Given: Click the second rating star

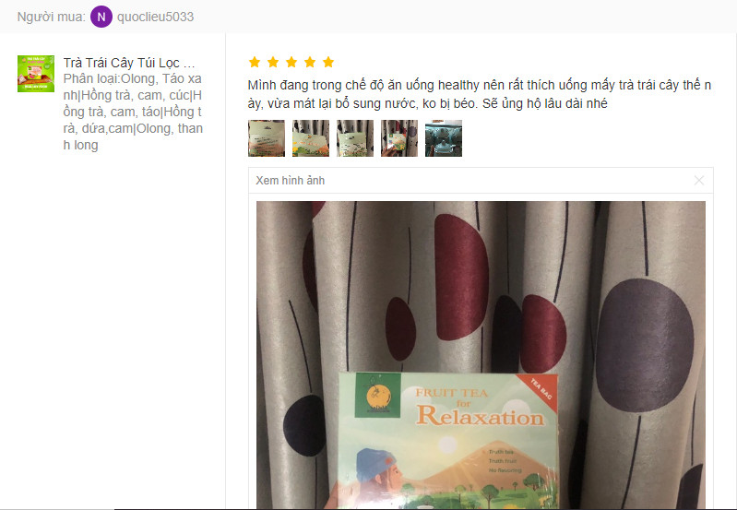Looking at the screenshot, I should click(x=273, y=62).
